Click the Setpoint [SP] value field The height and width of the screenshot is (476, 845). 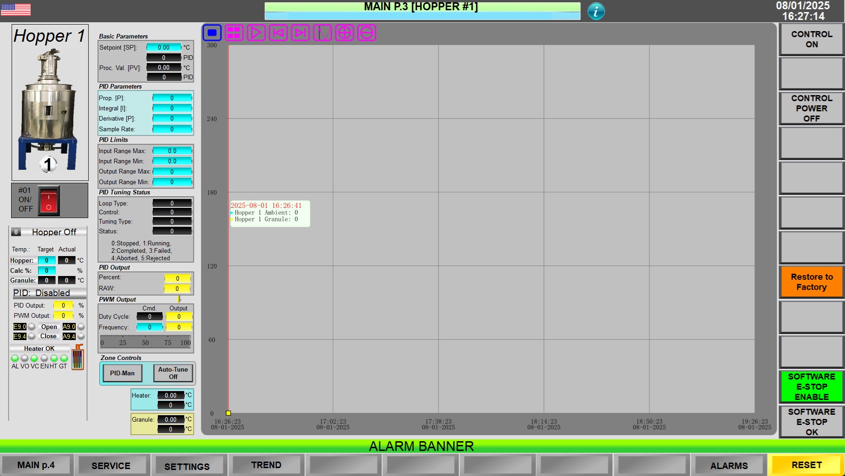[x=164, y=47]
